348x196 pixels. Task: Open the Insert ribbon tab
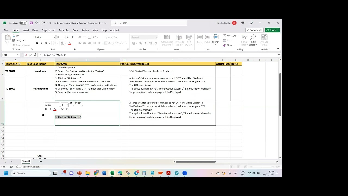26,30
